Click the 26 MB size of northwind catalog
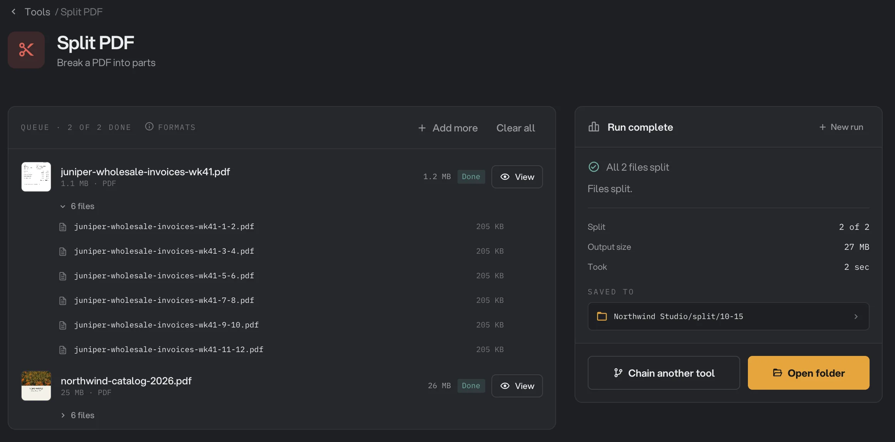 (439, 386)
